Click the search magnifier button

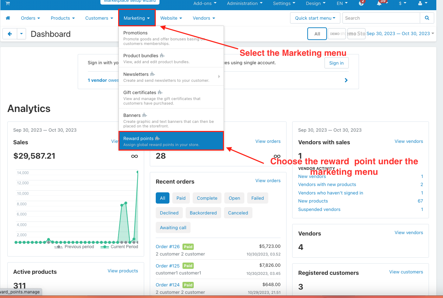(x=427, y=18)
